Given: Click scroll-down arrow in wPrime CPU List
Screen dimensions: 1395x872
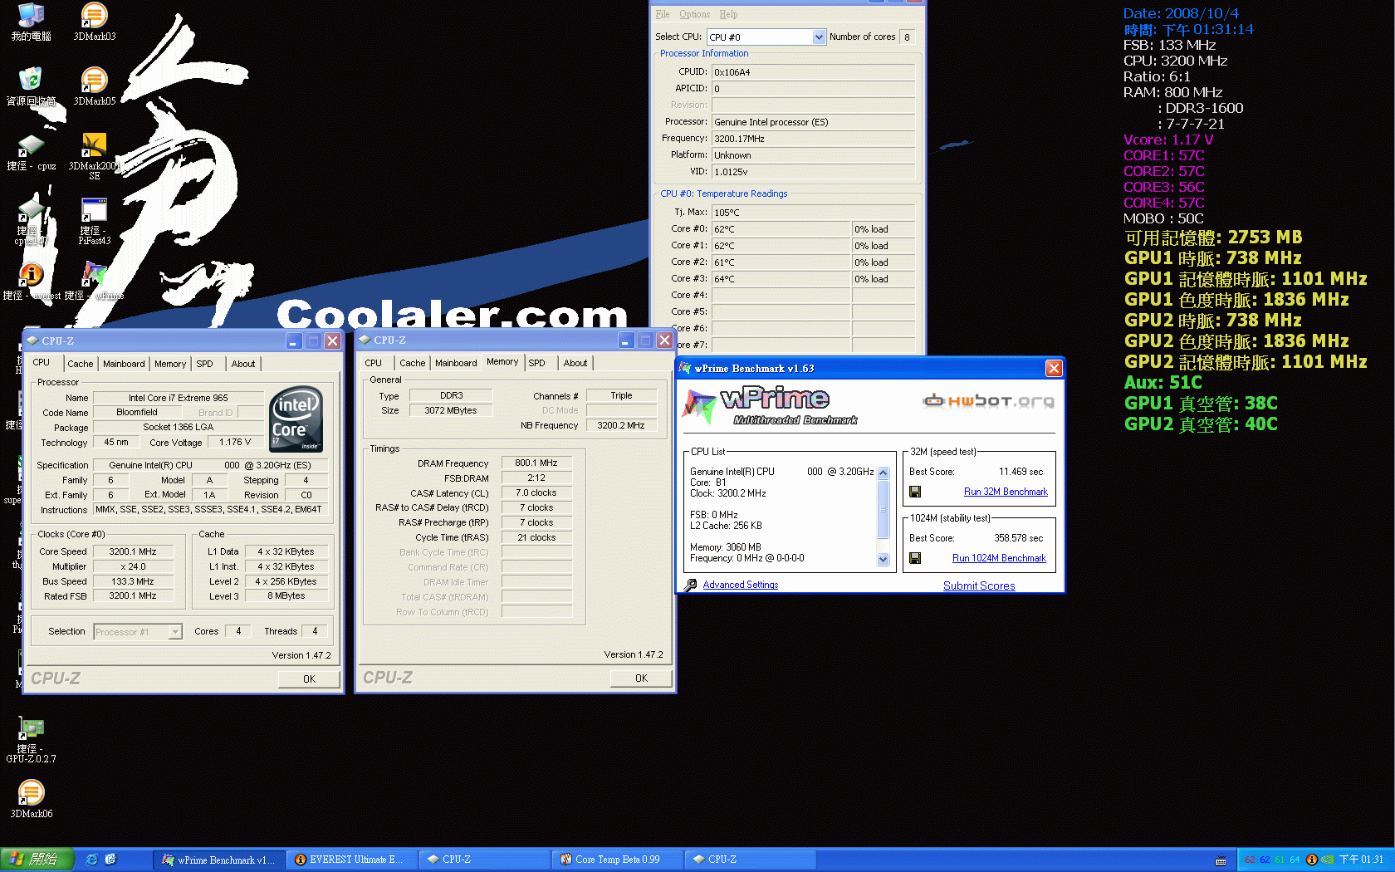Looking at the screenshot, I should 883,560.
